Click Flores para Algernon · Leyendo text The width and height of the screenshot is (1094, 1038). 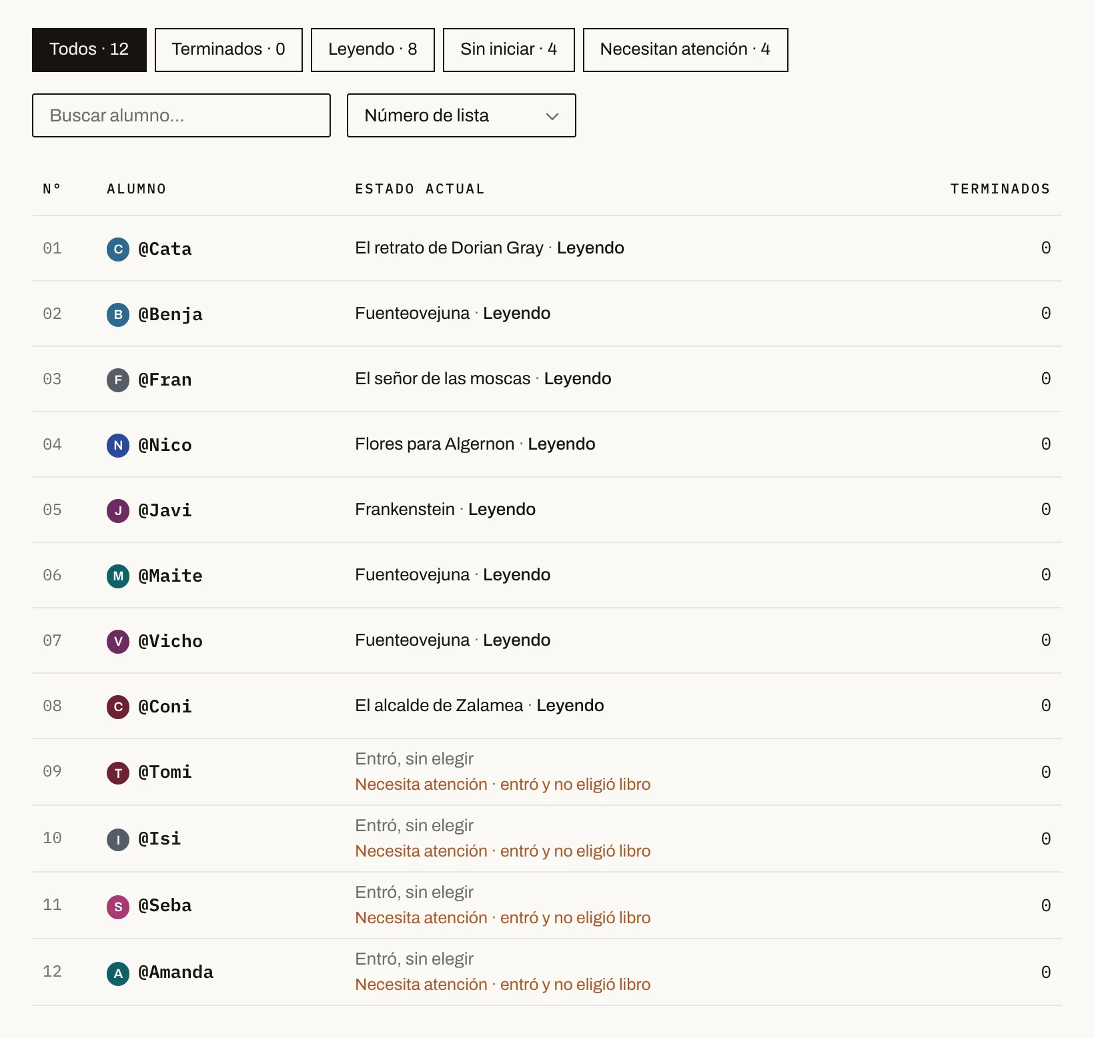coord(475,444)
